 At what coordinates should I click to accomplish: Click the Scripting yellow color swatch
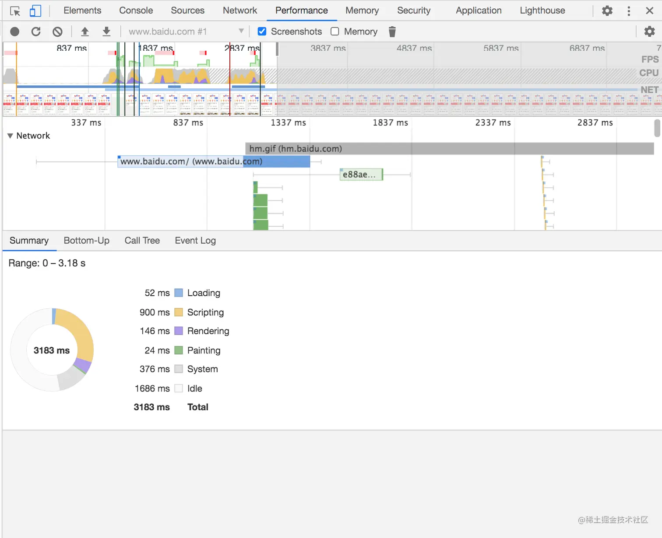click(x=179, y=312)
